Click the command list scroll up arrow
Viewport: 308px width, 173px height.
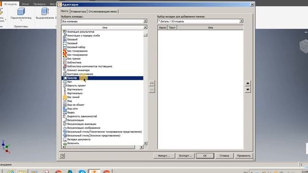[145, 27]
